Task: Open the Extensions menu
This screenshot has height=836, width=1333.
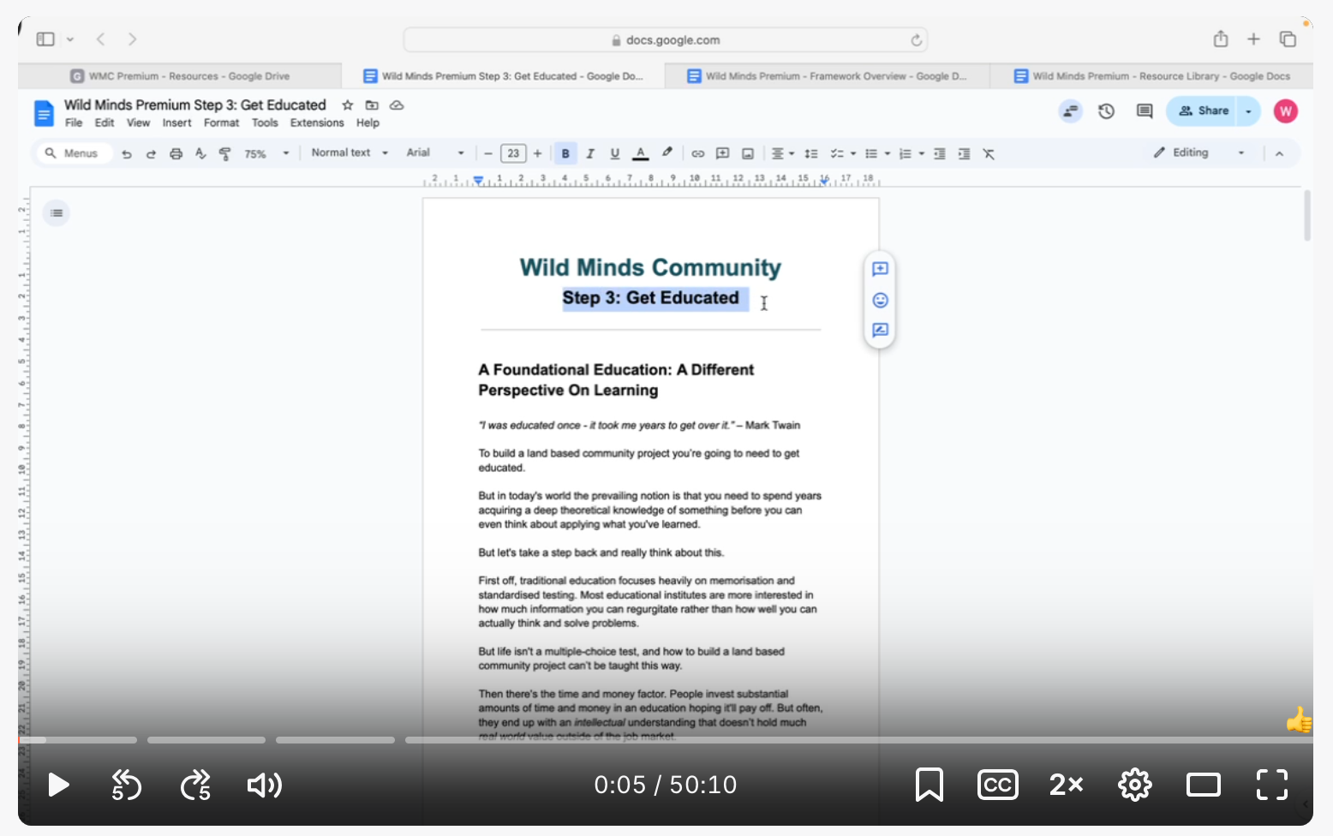Action: coord(317,123)
